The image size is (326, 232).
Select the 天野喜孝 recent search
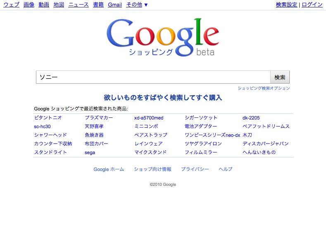[x=94, y=126]
